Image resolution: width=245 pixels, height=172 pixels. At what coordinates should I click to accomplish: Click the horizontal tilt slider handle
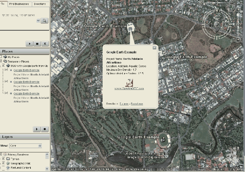pos(217,3)
